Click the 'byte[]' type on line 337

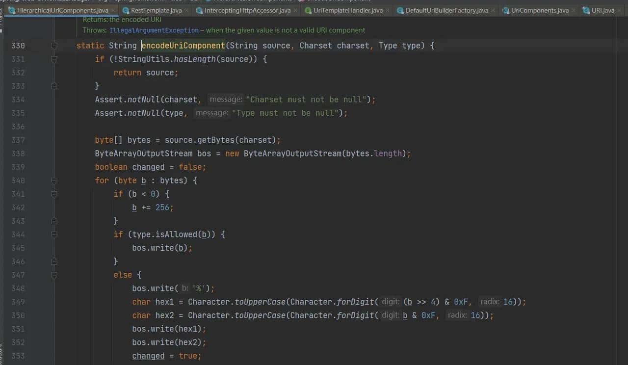click(x=109, y=140)
